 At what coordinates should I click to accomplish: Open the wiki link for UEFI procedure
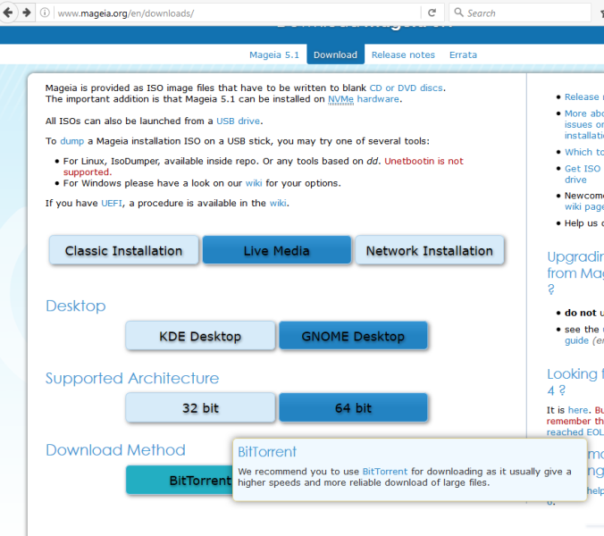278,203
